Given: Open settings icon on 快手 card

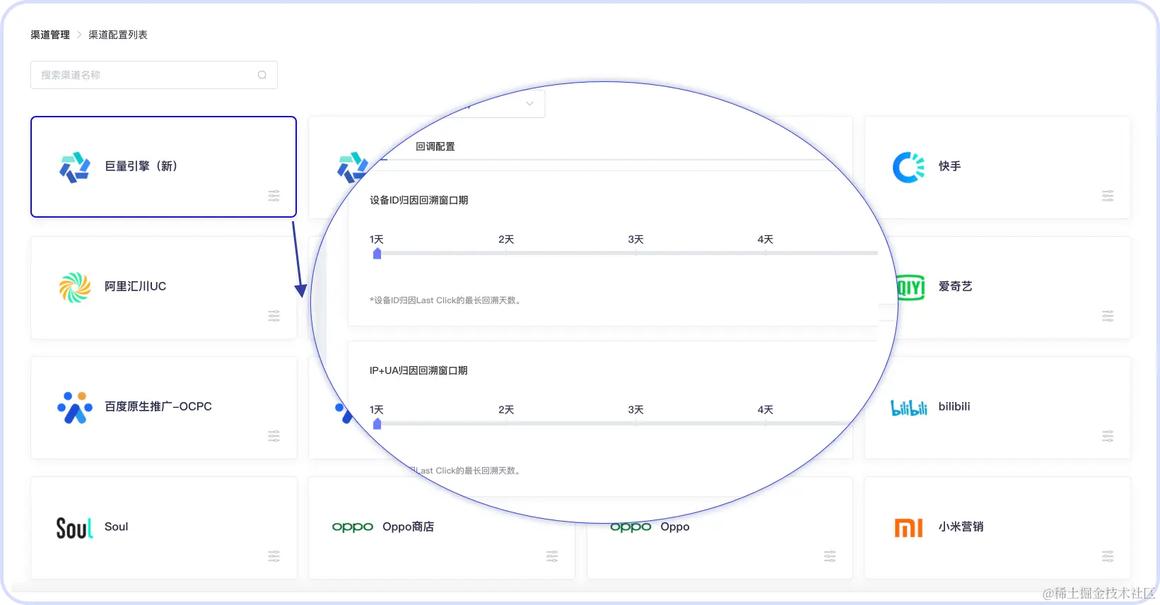Looking at the screenshot, I should pos(1108,196).
